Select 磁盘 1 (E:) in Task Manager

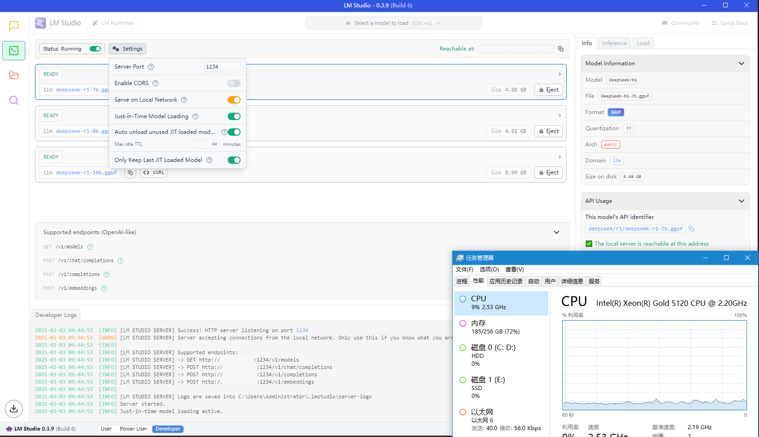(x=501, y=387)
